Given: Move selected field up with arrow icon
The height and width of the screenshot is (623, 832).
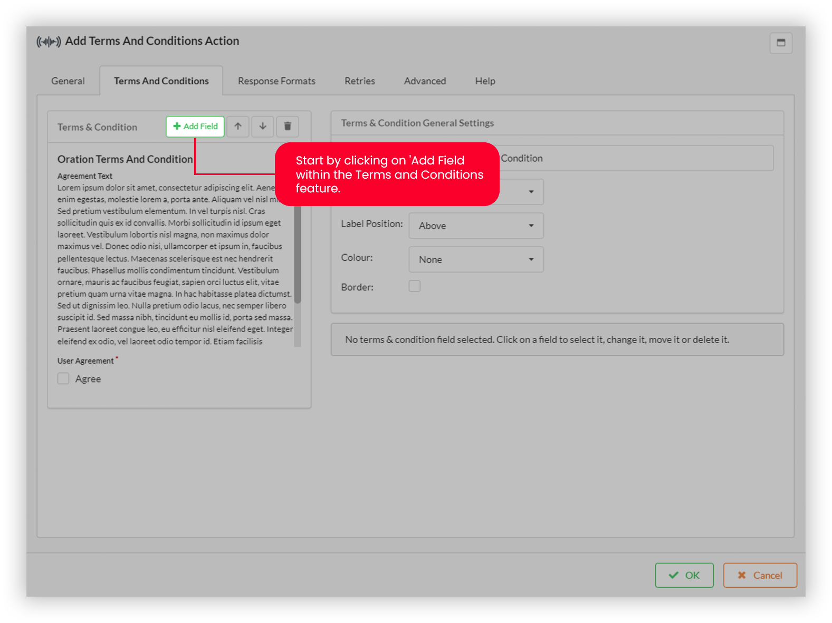Looking at the screenshot, I should coord(238,126).
